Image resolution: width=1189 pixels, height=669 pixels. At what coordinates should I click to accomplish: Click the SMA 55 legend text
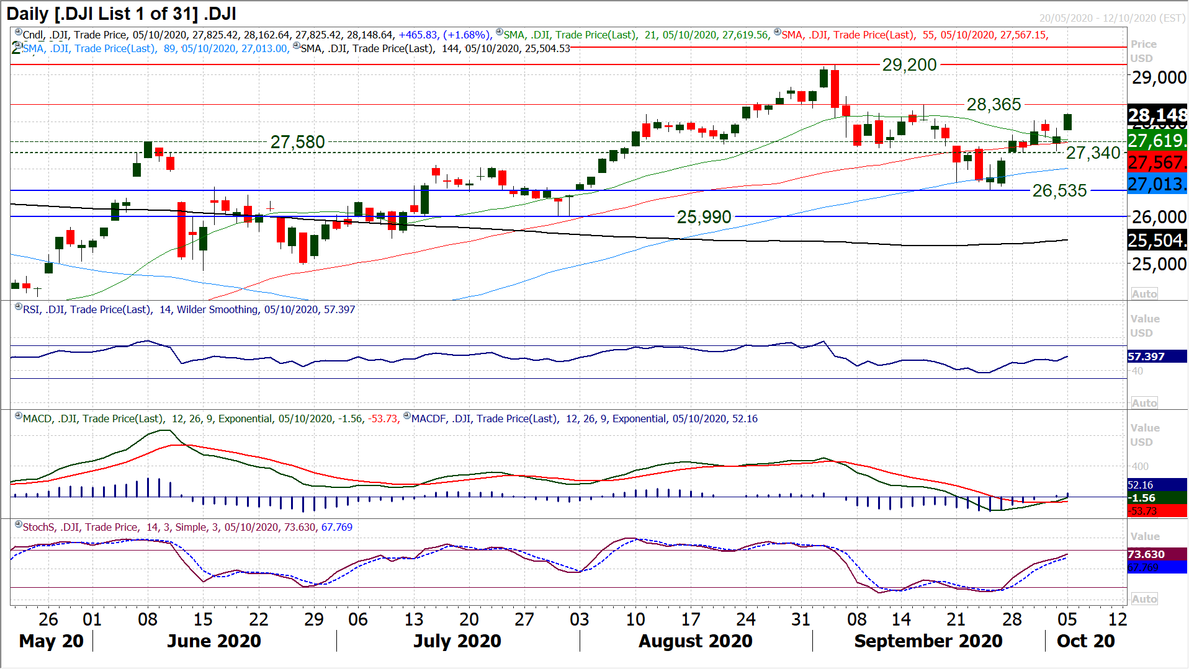[x=915, y=35]
